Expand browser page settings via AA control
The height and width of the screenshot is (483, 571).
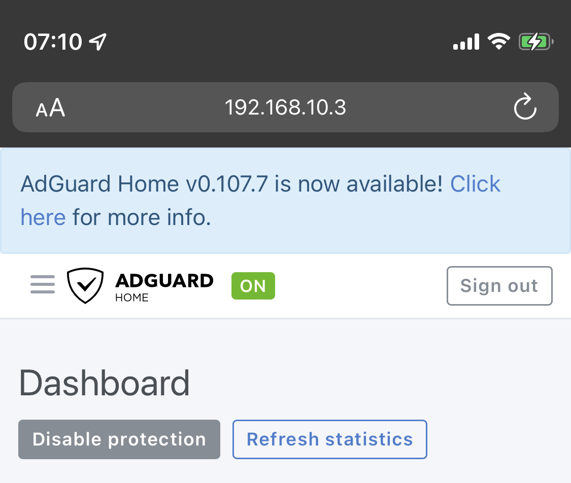(50, 107)
